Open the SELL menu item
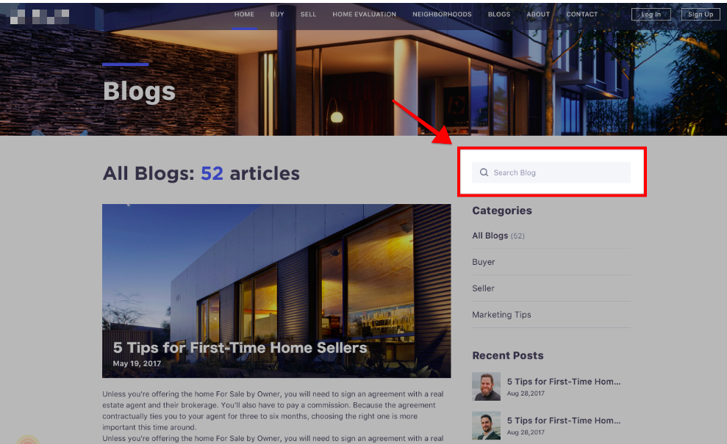727x444 pixels. (308, 15)
